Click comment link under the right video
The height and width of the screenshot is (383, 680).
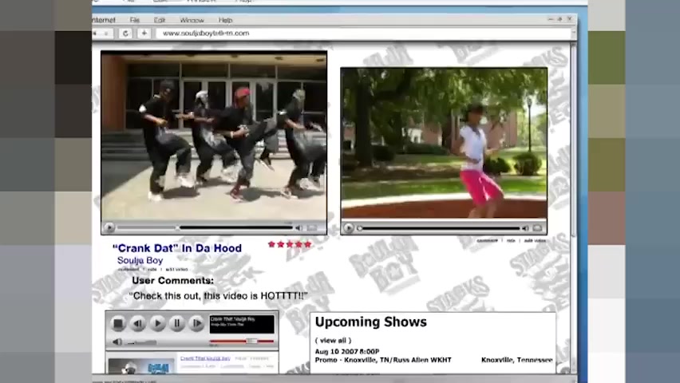(488, 241)
